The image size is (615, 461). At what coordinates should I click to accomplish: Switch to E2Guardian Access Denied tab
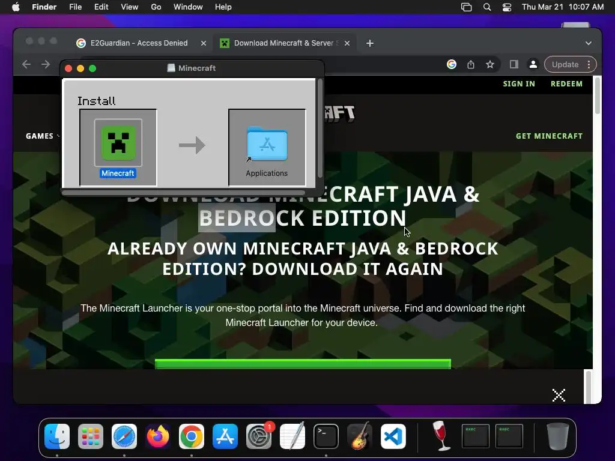click(141, 43)
